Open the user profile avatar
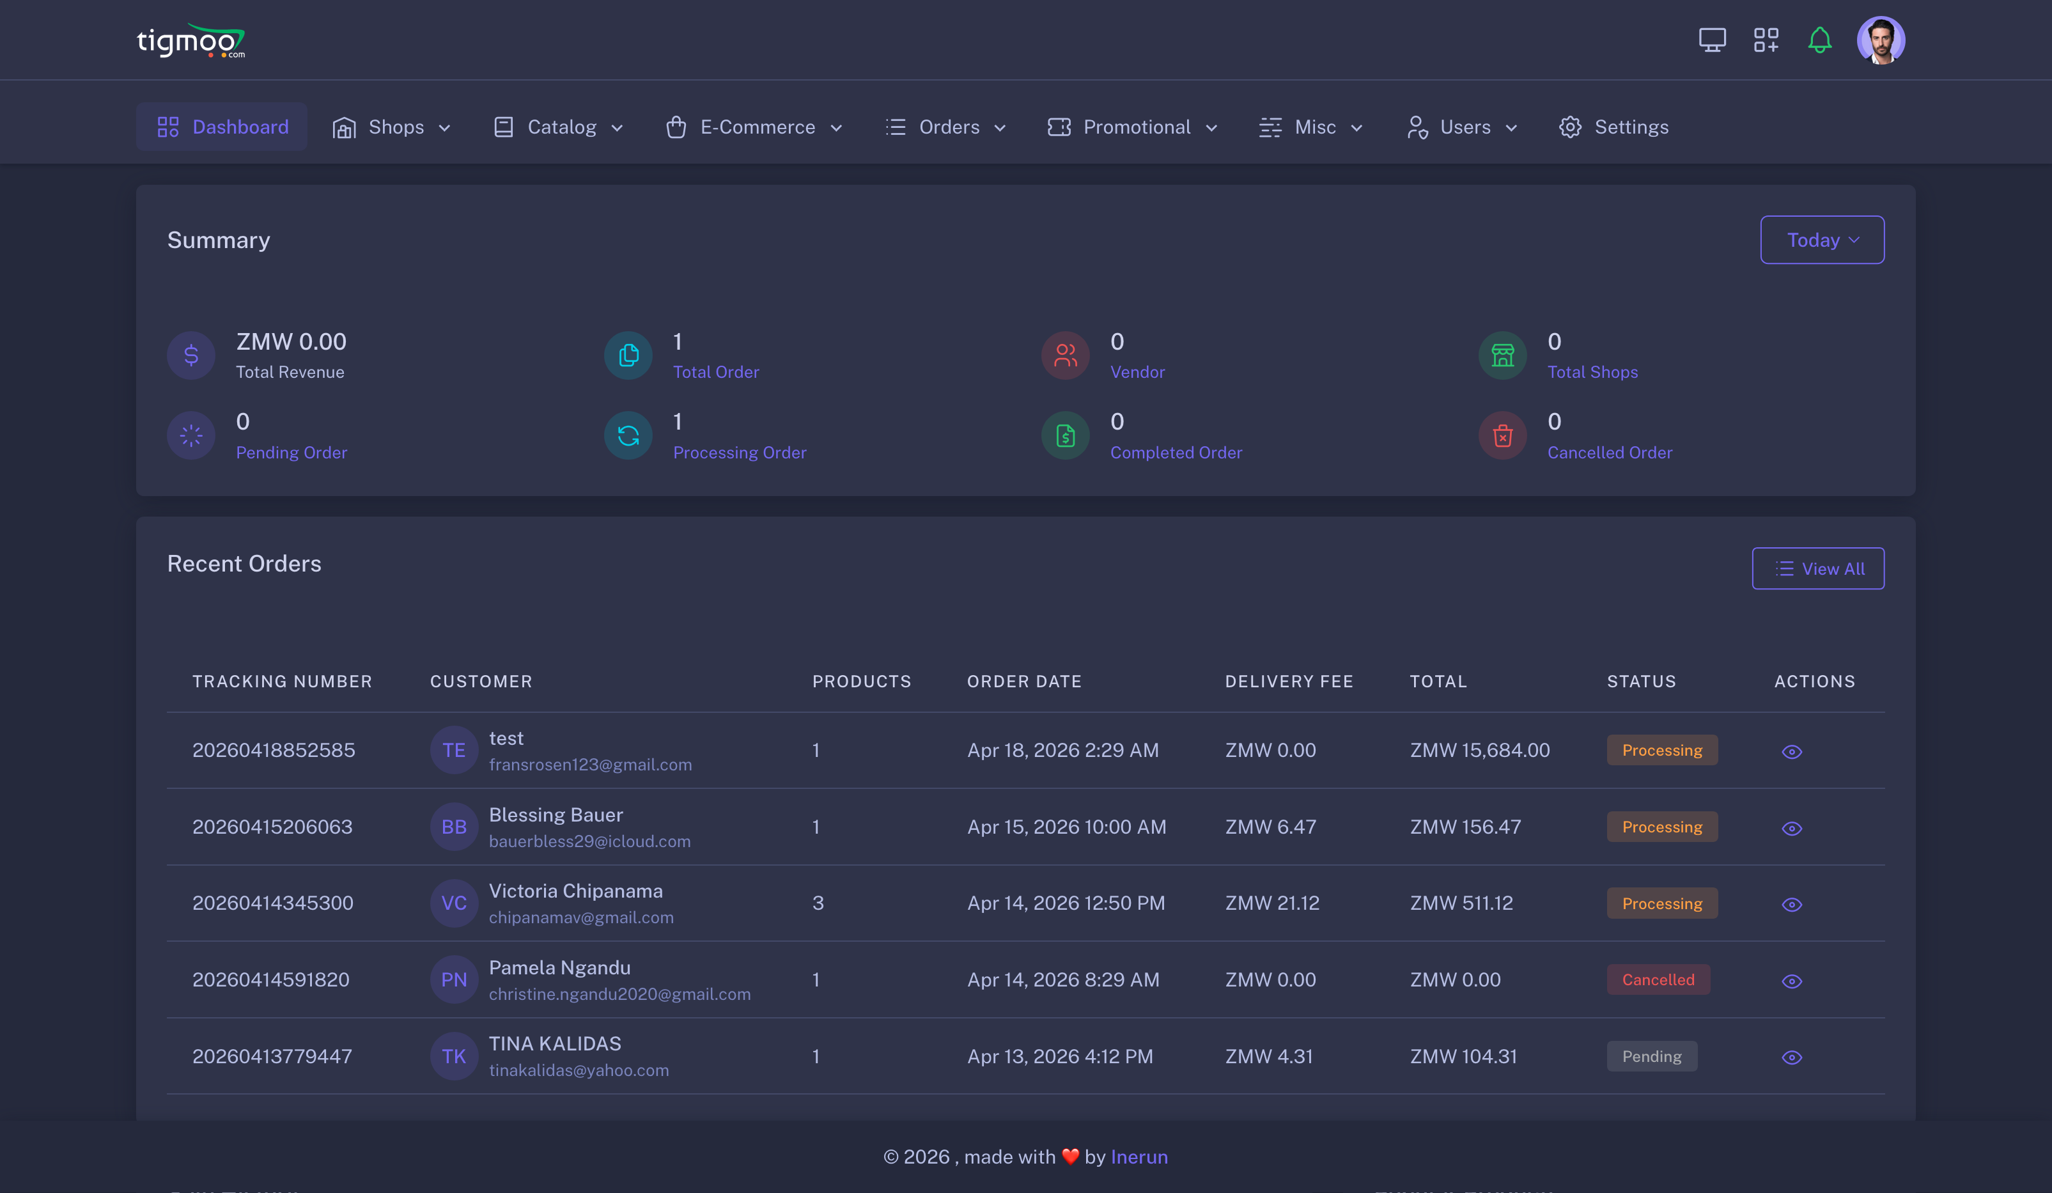Screen dimensions: 2052x1193 1880,40
